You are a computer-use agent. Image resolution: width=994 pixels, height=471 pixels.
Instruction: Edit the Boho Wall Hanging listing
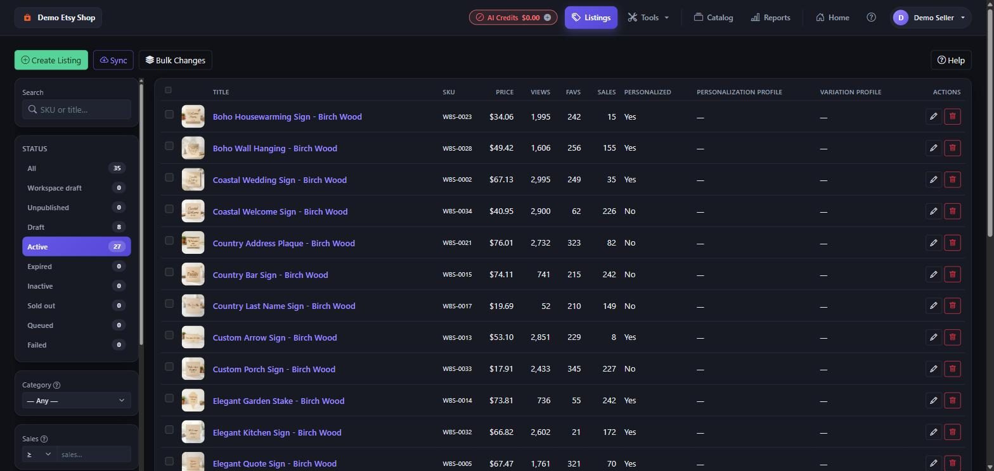coord(933,148)
